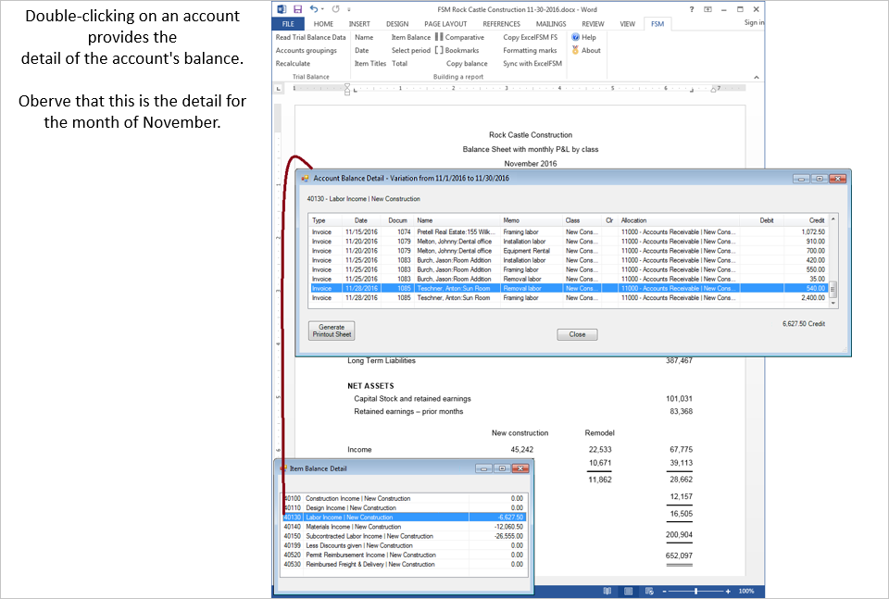Switch to the HOME tab
889x599 pixels.
pyautogui.click(x=323, y=24)
